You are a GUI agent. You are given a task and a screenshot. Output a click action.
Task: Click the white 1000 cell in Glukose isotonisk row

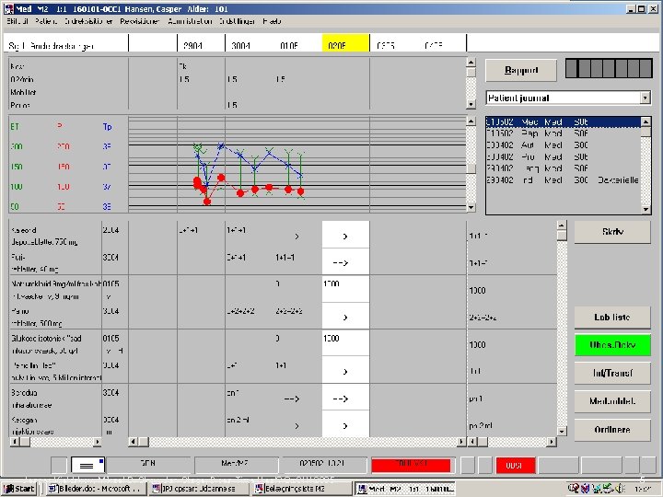coord(345,343)
